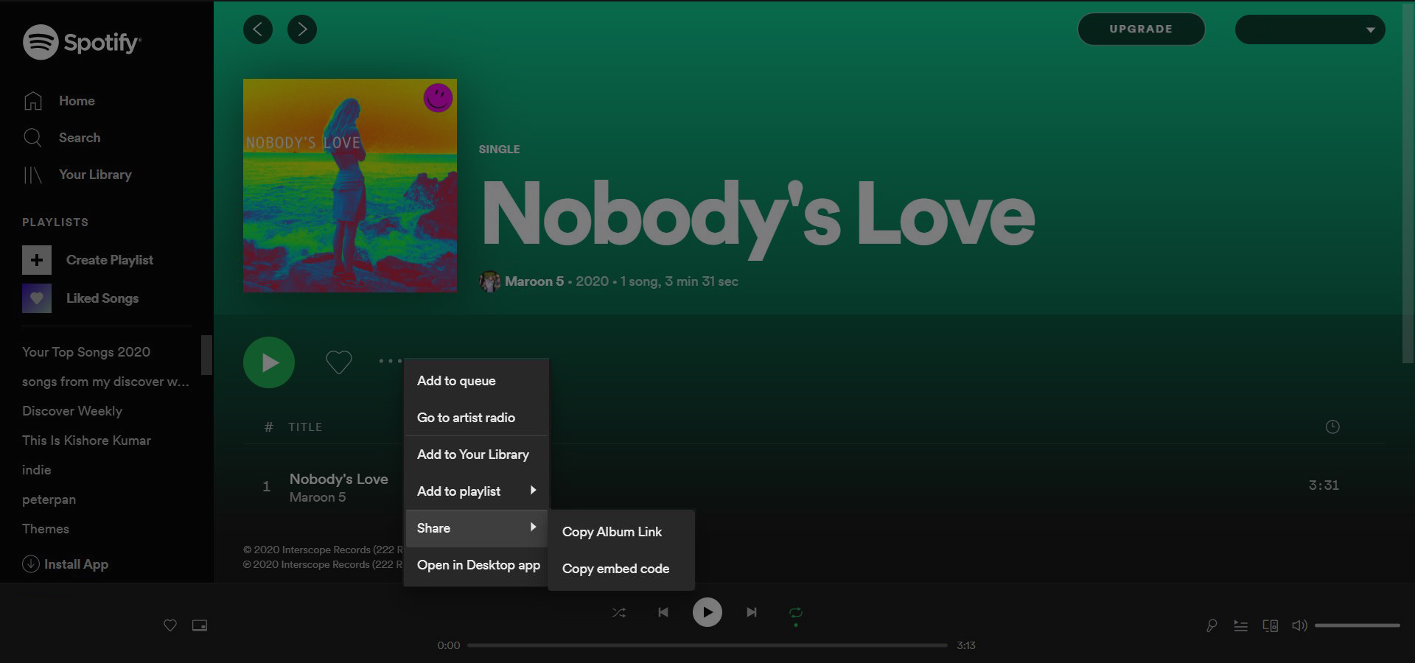Click the three-dots more options icon
Screen dimensions: 1415x663
(391, 361)
